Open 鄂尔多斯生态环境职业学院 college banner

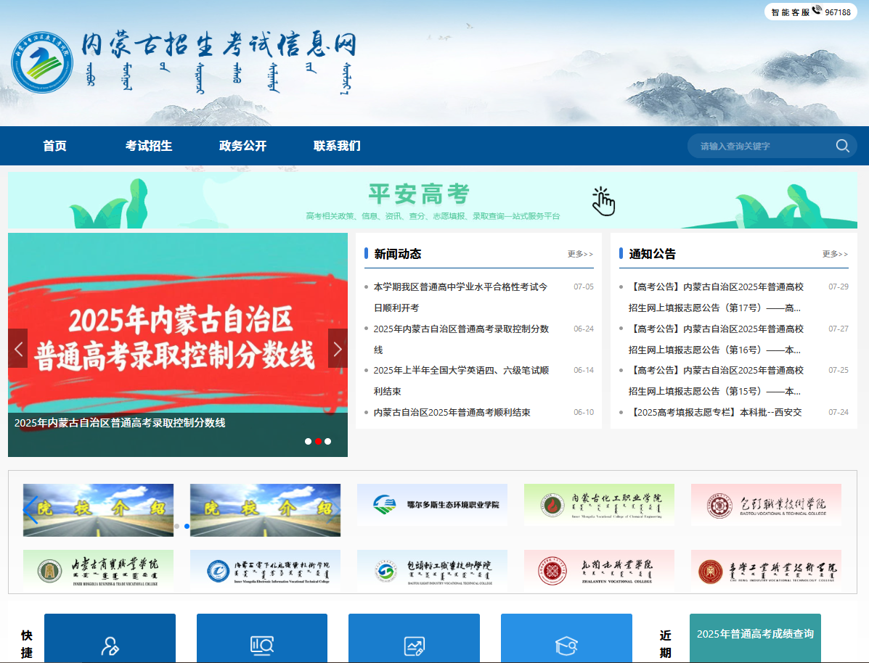pos(432,505)
